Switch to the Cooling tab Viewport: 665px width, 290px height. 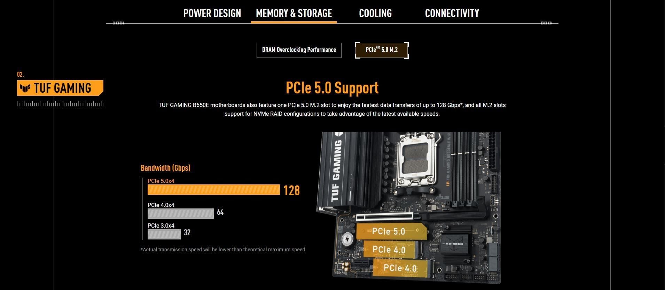pyautogui.click(x=375, y=13)
